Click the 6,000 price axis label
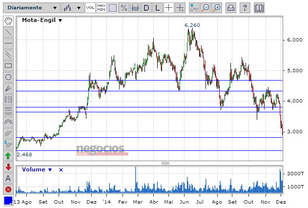 click(x=295, y=40)
